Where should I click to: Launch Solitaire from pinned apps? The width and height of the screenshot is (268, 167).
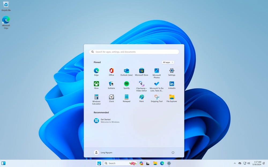[x=111, y=84]
